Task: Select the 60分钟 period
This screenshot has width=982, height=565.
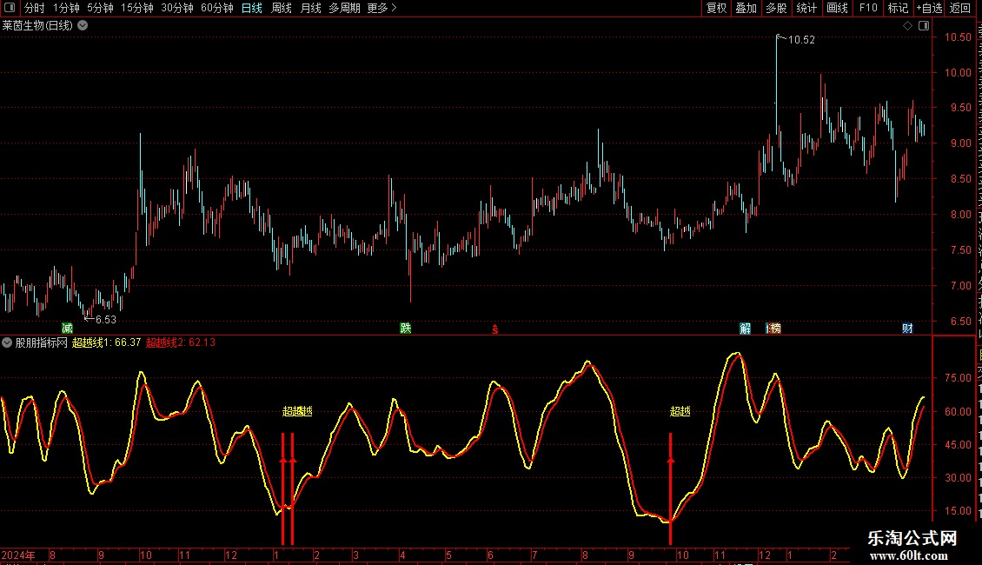Action: coord(217,8)
